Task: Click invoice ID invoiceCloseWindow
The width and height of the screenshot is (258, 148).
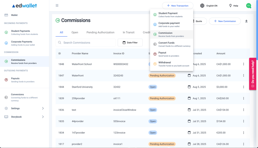Action: point(125,110)
